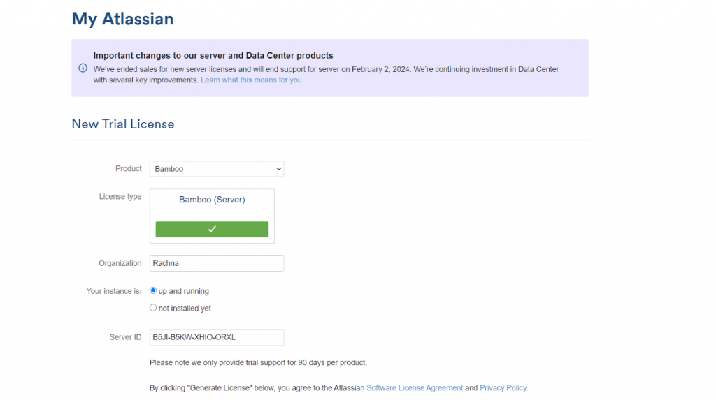Viewport: 716px width, 400px height.
Task: Click the 90 days trial support note
Action: click(258, 363)
